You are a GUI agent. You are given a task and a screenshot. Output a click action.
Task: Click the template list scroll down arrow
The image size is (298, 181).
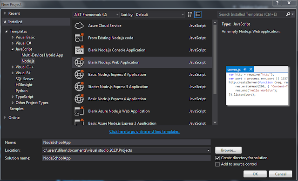[215, 123]
